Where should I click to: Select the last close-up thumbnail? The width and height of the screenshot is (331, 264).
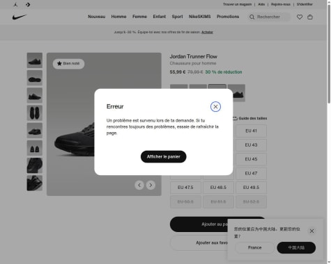(x=35, y=183)
